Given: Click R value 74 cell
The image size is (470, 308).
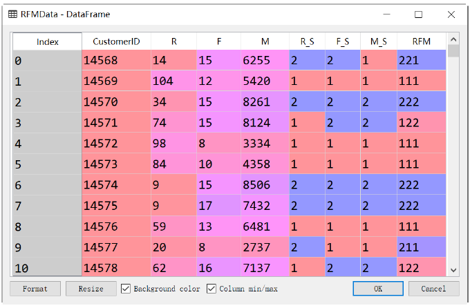Looking at the screenshot, I should (174, 122).
